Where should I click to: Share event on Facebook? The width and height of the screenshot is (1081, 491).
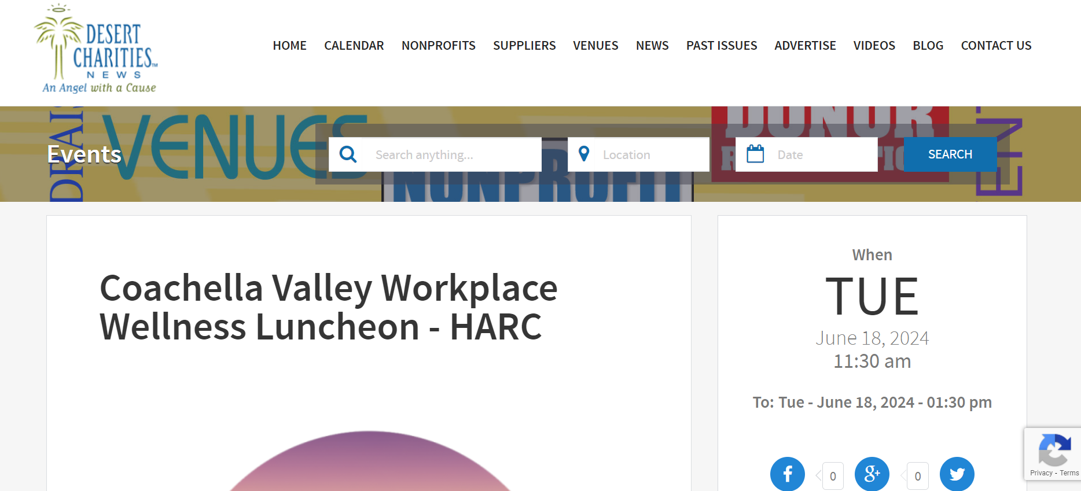click(787, 474)
